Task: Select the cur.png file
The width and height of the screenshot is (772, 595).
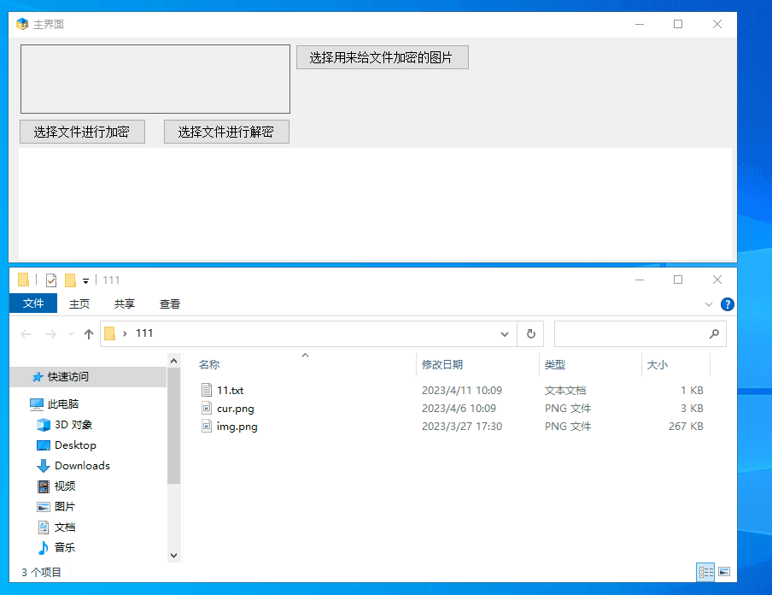Action: pyautogui.click(x=236, y=409)
